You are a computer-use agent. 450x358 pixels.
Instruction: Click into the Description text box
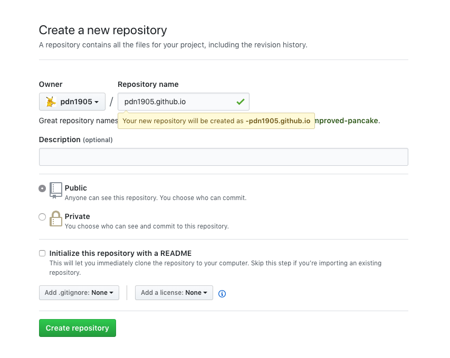coord(223,157)
